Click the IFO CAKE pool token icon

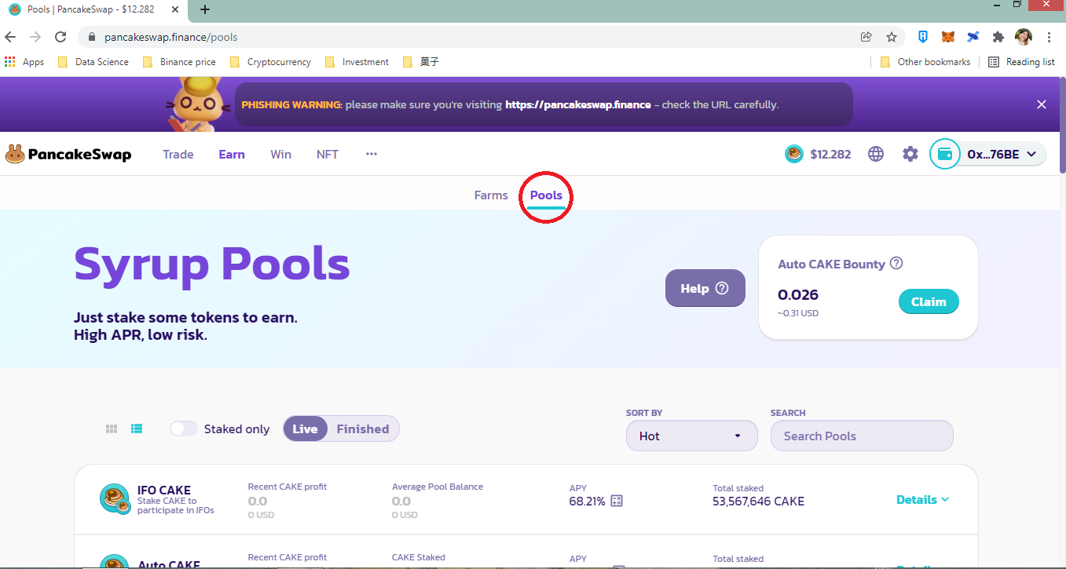pyautogui.click(x=115, y=499)
